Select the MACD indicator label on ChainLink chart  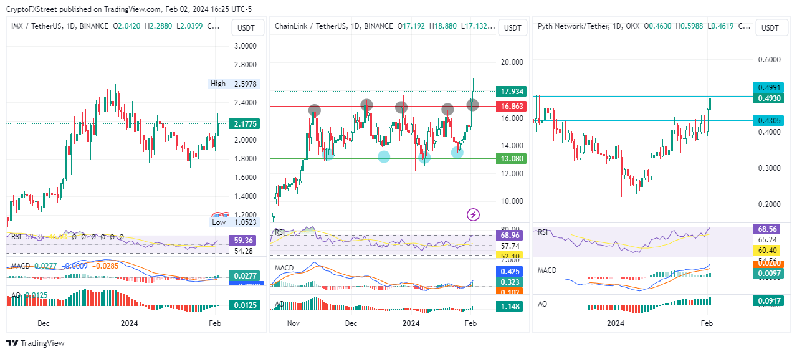285,268
